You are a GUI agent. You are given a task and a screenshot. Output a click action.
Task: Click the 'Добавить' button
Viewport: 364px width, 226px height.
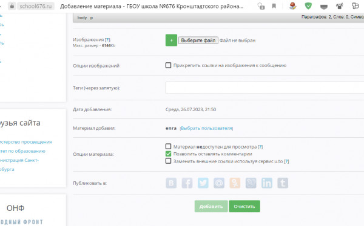211,206
